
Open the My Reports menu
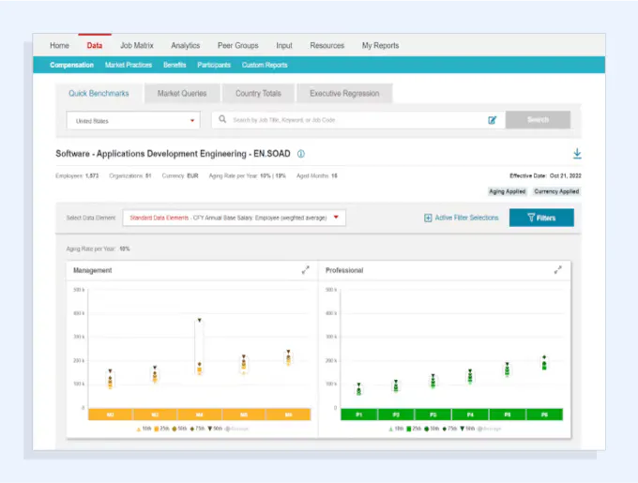click(x=380, y=46)
